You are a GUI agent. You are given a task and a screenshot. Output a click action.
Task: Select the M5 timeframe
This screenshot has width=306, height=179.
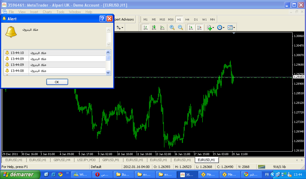point(154,19)
